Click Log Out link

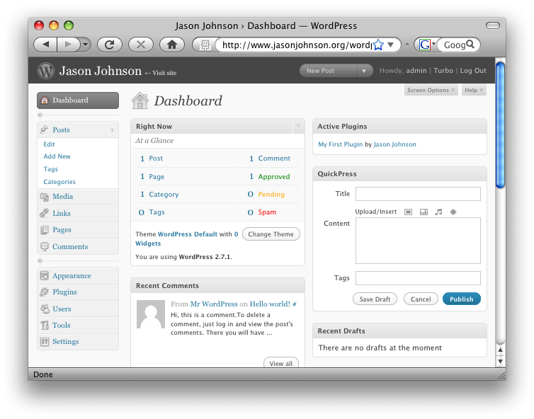(473, 71)
